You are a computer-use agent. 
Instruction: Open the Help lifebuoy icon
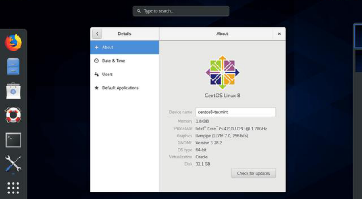pos(13,115)
